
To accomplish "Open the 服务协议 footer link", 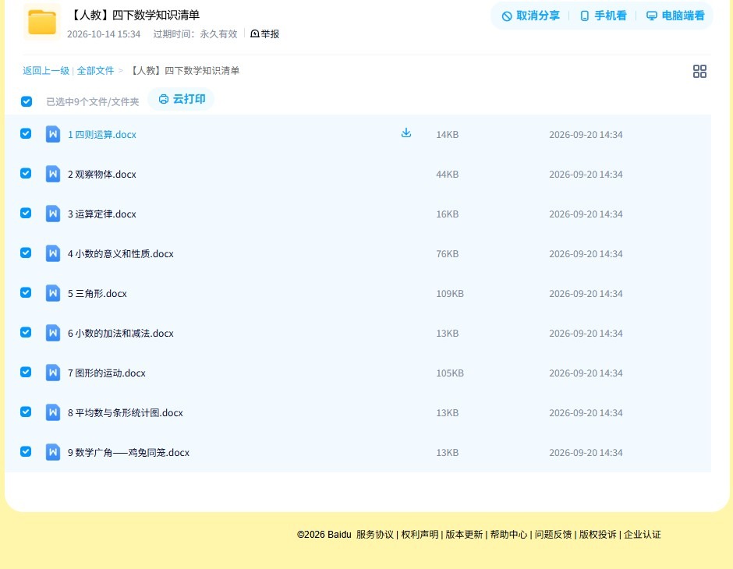I will (x=375, y=535).
